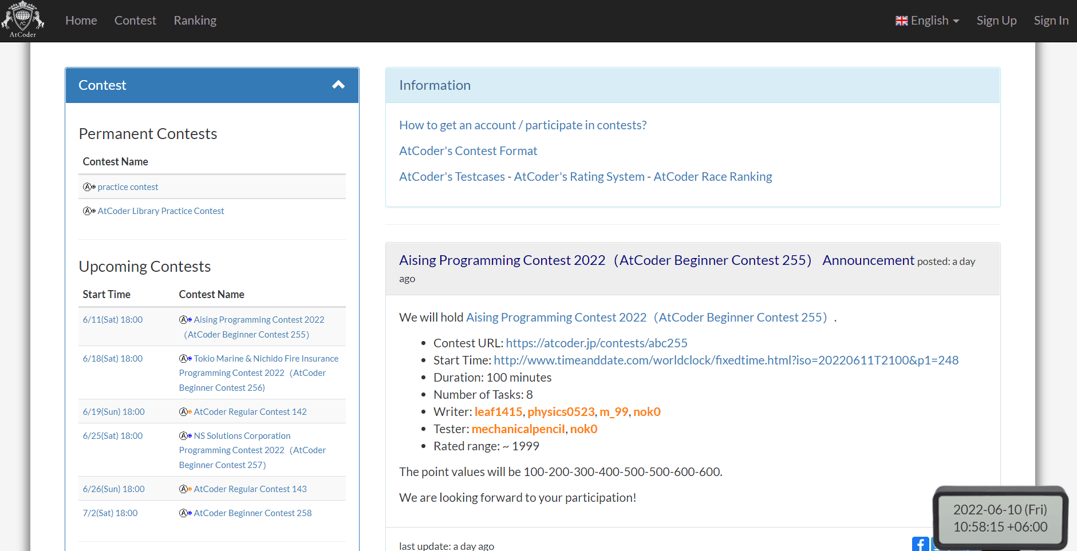Image resolution: width=1077 pixels, height=551 pixels.
Task: Open the timeanddate.com start time link
Action: pos(726,360)
